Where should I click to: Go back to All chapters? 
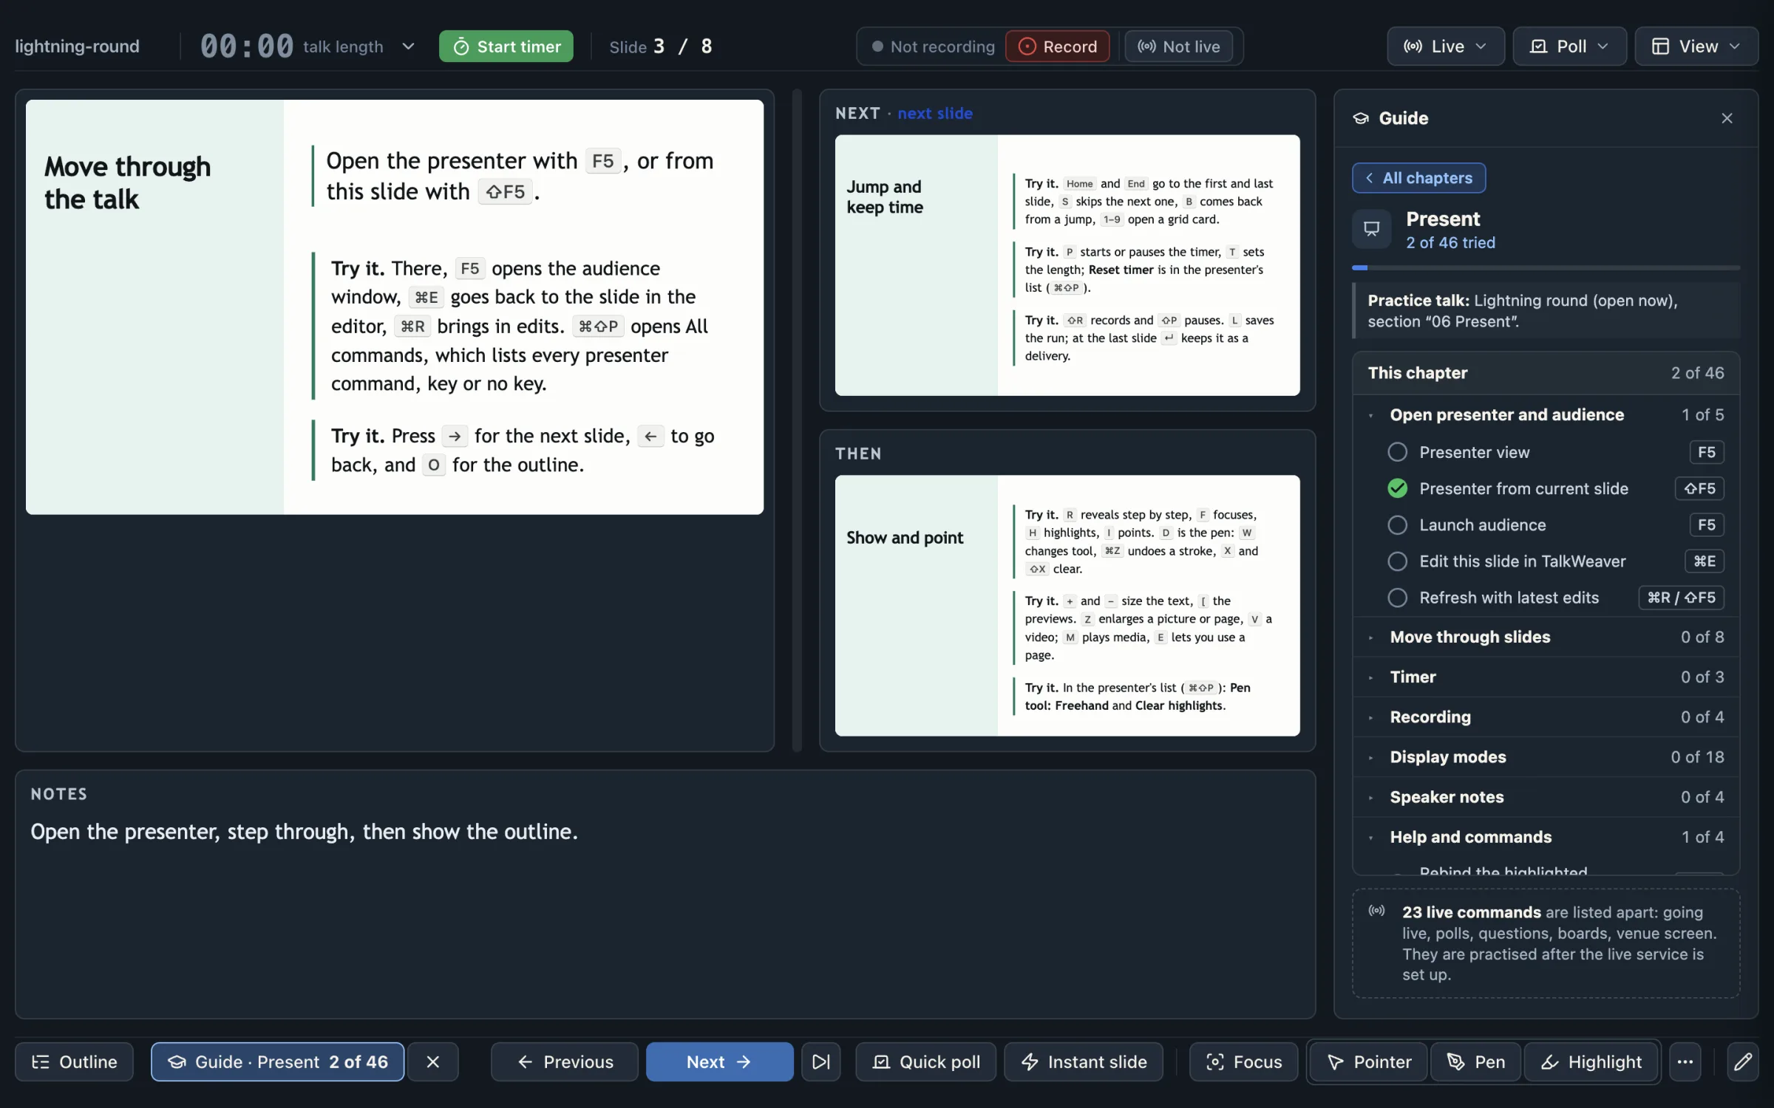pyautogui.click(x=1418, y=178)
